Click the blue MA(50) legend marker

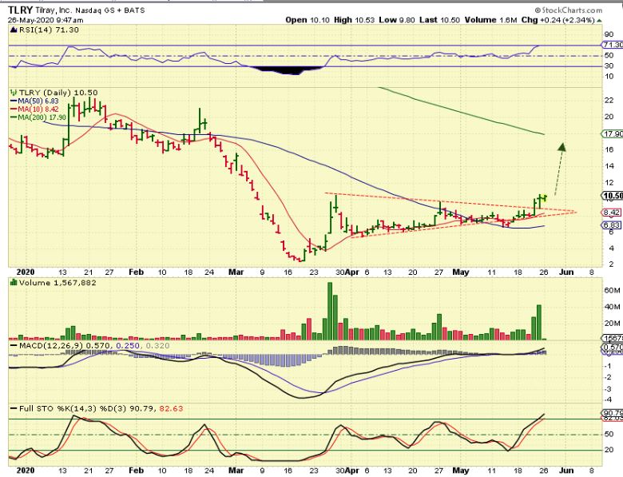pos(13,101)
